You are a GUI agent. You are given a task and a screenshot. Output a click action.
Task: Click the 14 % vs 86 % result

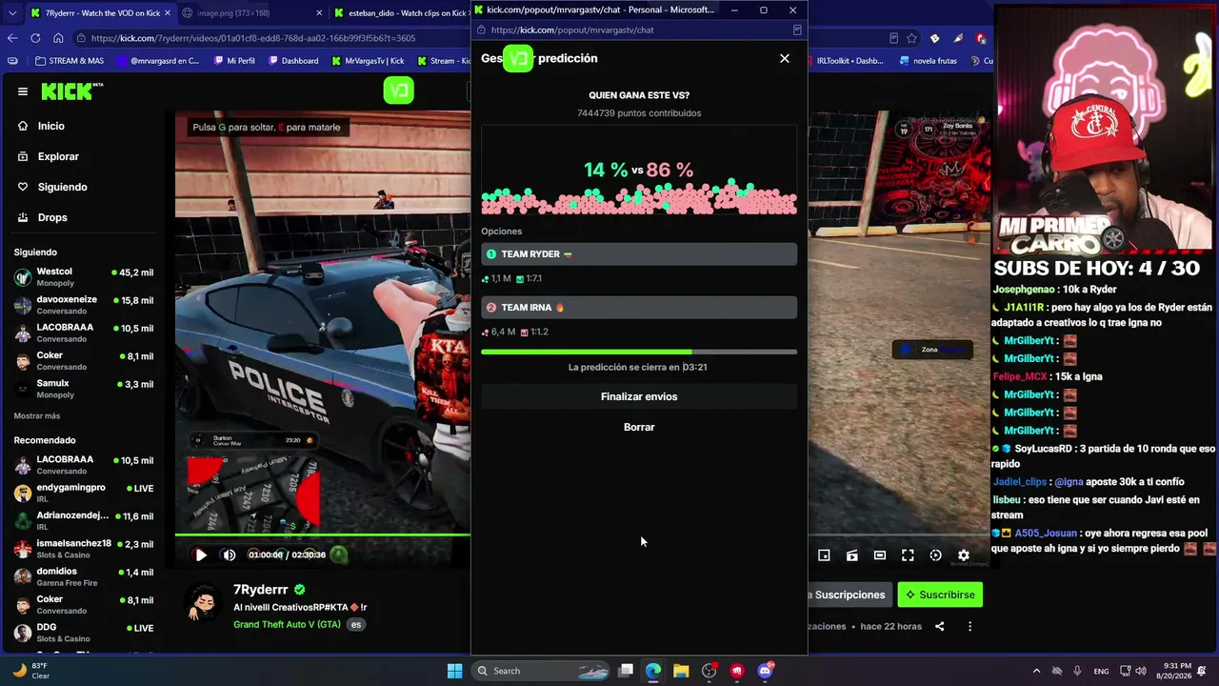tap(638, 170)
